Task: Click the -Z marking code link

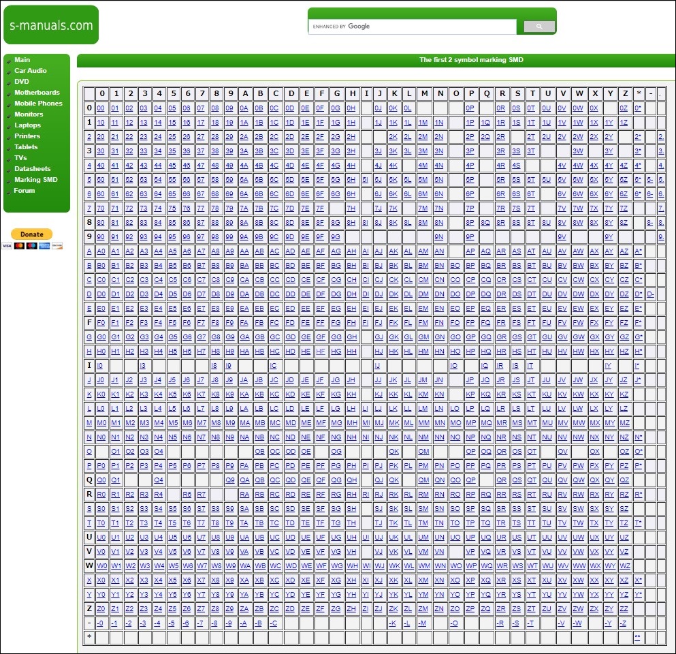Action: click(x=622, y=623)
